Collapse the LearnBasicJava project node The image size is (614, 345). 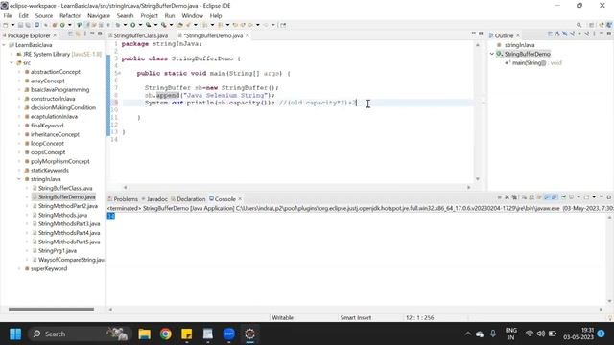4,45
